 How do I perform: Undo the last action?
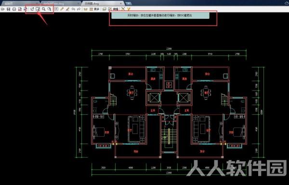[x=73, y=9]
